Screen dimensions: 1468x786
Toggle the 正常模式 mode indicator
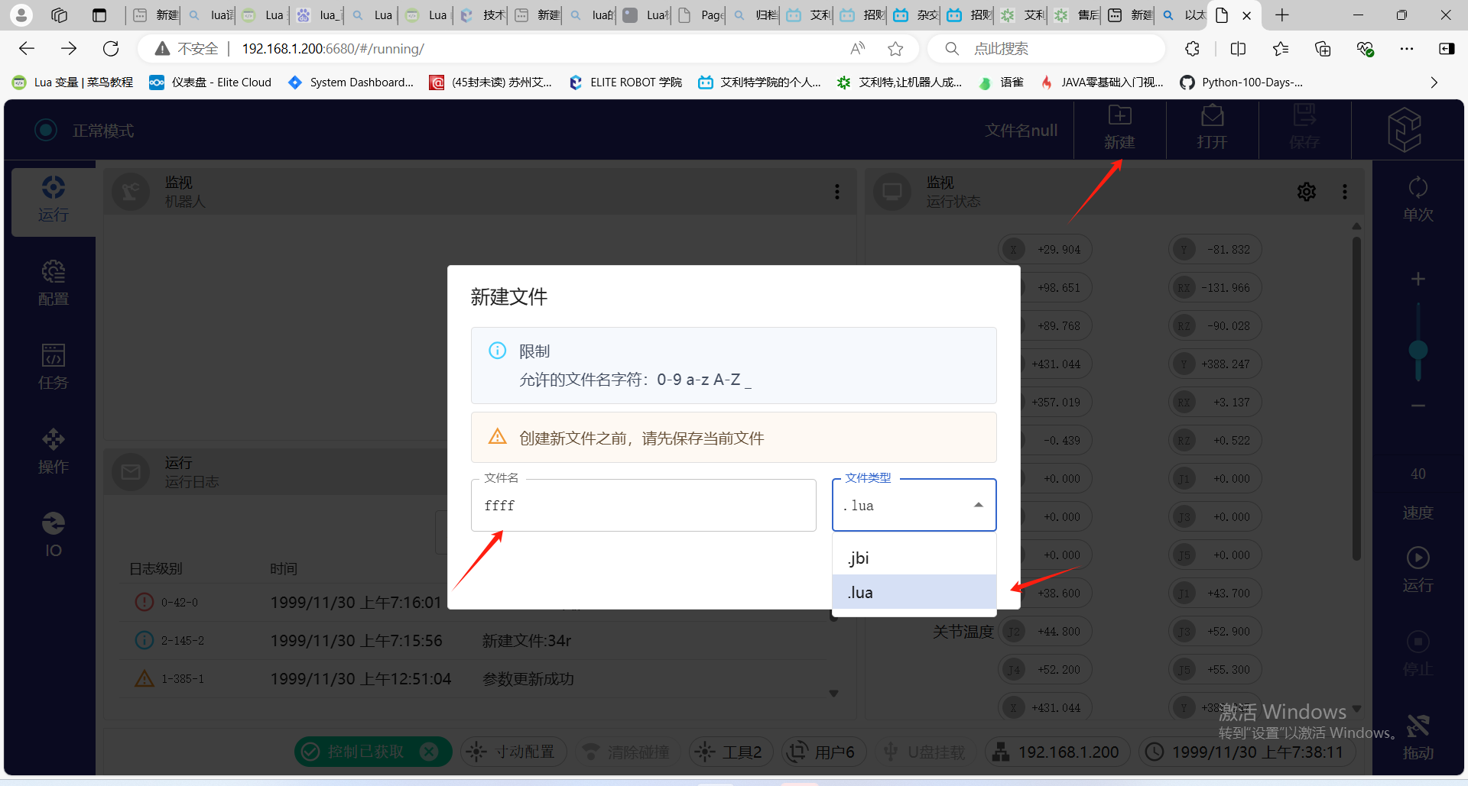pyautogui.click(x=46, y=131)
